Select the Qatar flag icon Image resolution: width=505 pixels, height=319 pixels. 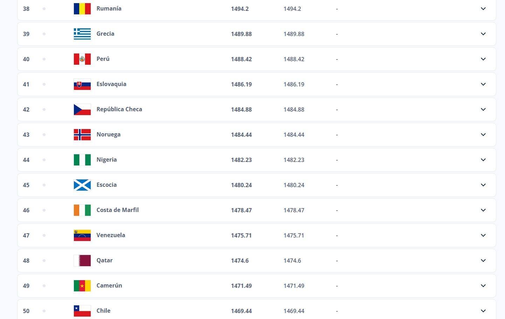point(82,260)
